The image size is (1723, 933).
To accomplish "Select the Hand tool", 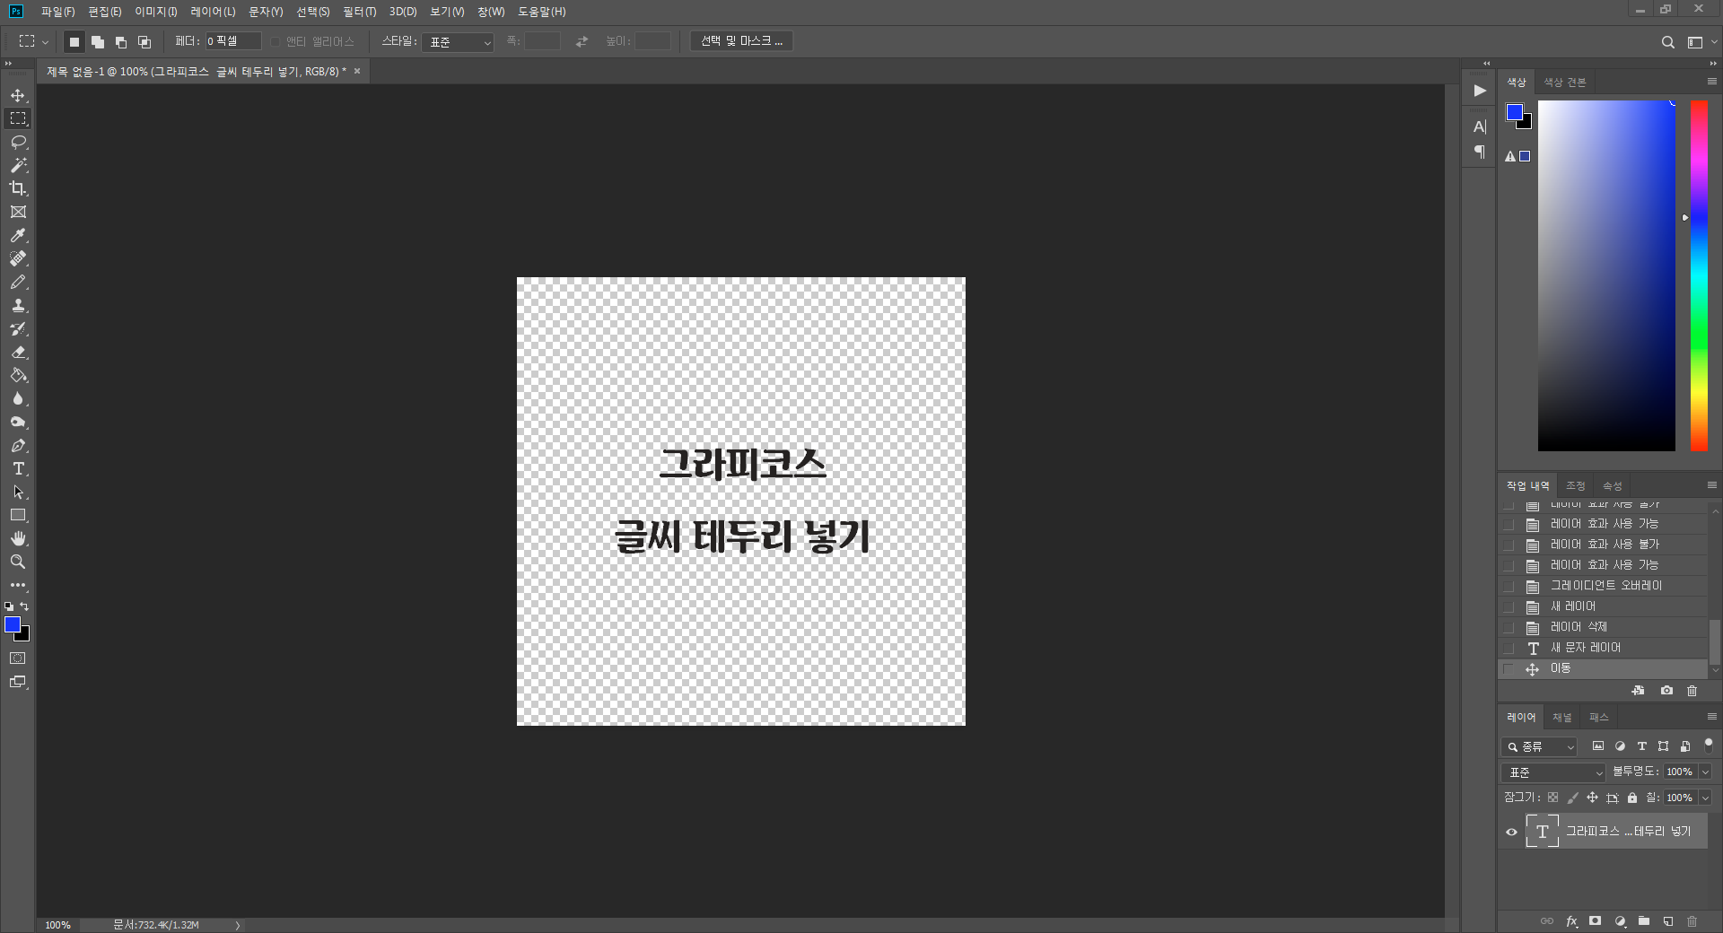I will tap(18, 538).
